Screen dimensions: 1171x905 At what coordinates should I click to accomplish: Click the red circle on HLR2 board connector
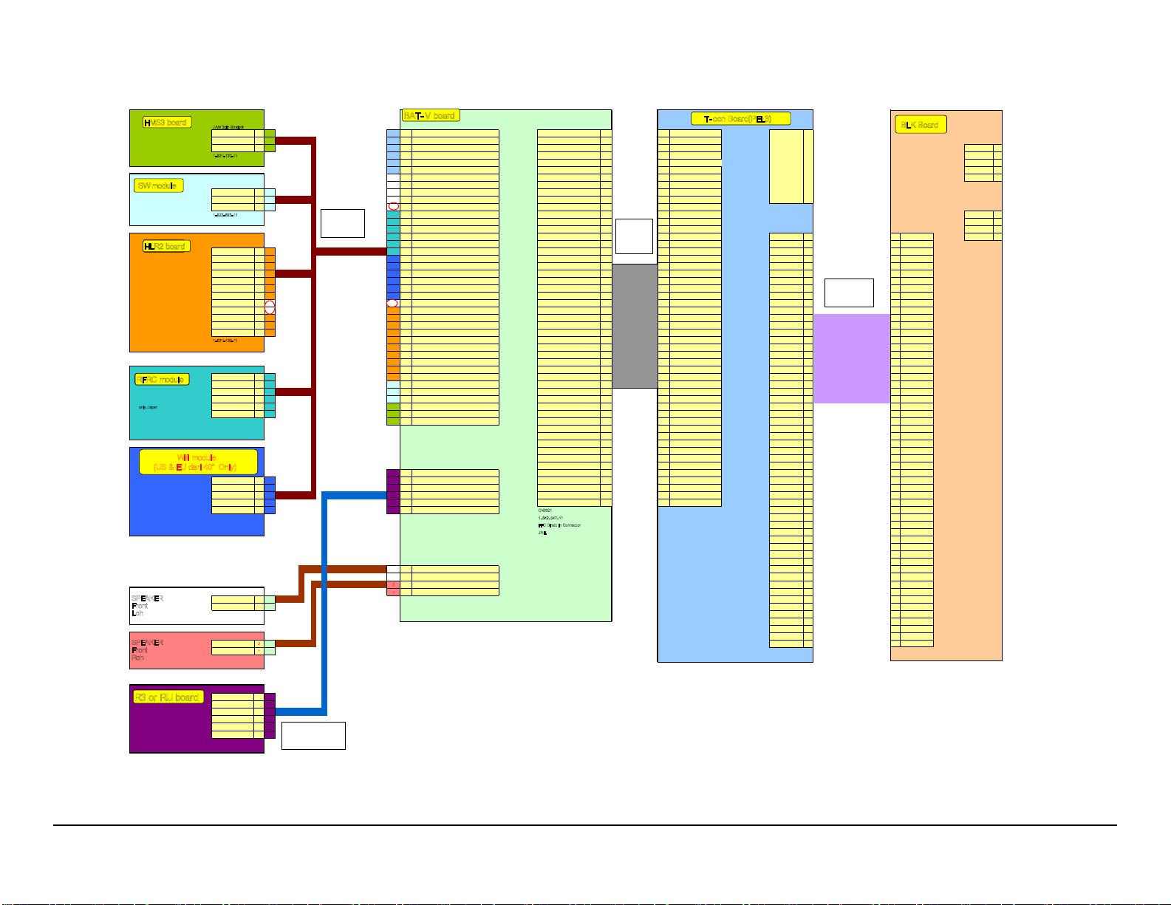(x=270, y=307)
